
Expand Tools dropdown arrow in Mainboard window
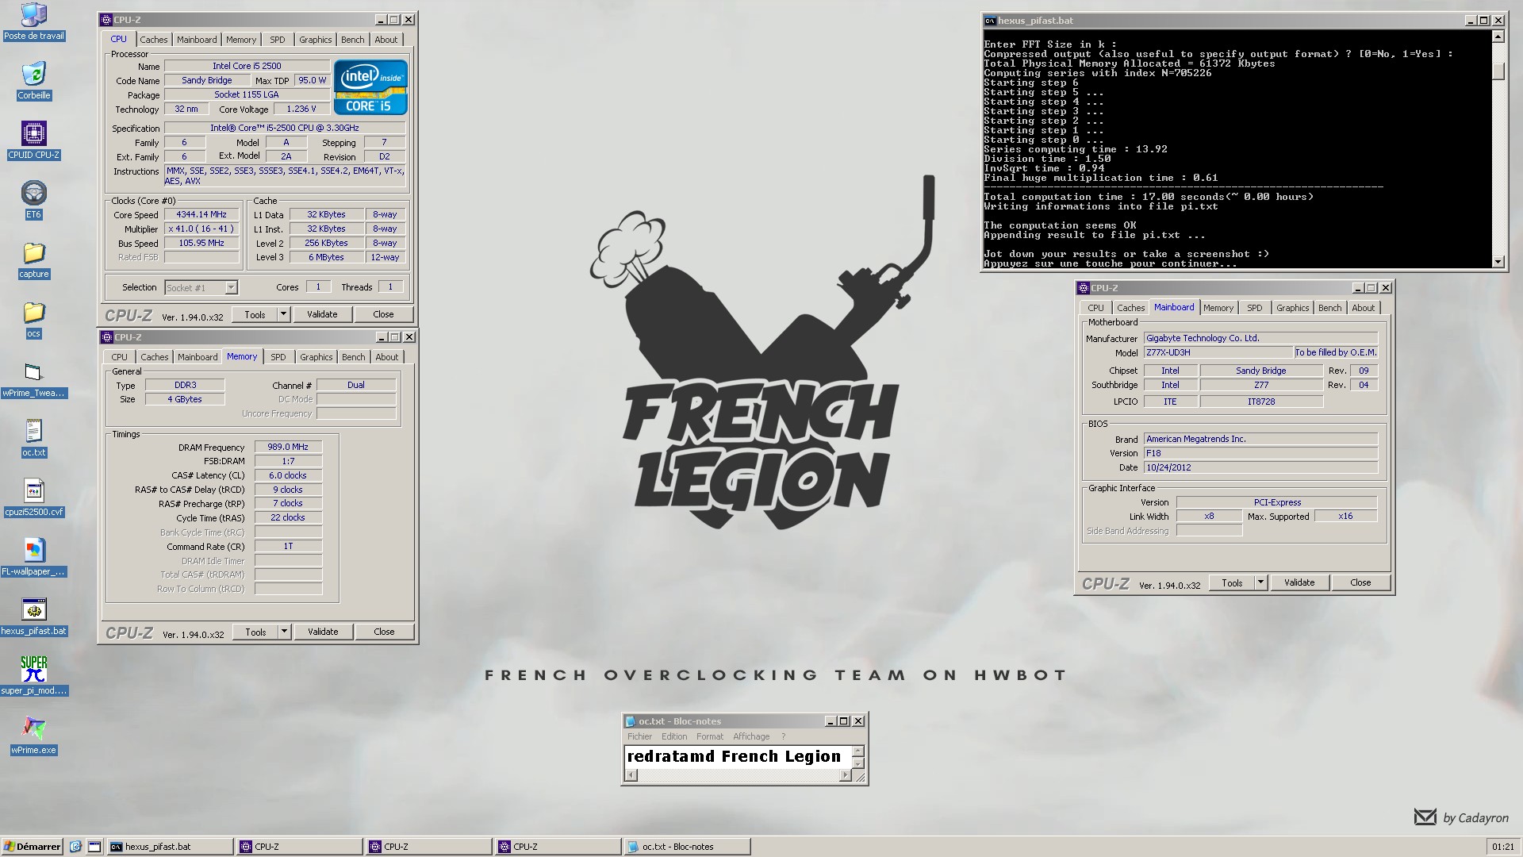(1260, 582)
